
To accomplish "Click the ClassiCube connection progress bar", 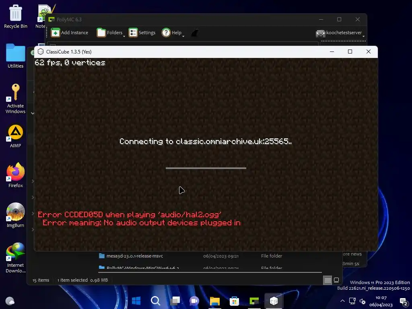I will pyautogui.click(x=206, y=168).
